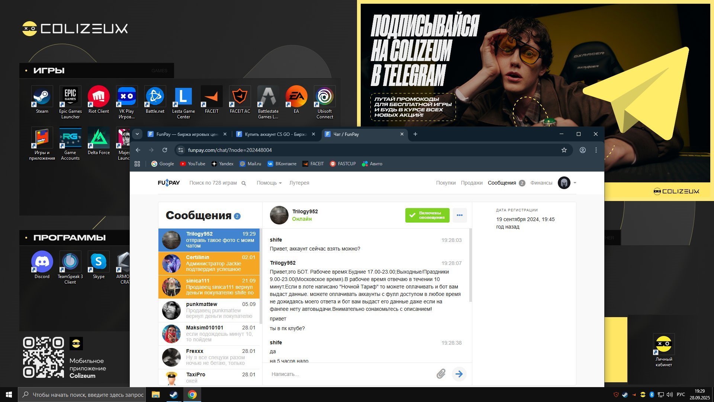Close the Купить аккаунт CS GO tab
The image size is (714, 402).
tap(313, 134)
